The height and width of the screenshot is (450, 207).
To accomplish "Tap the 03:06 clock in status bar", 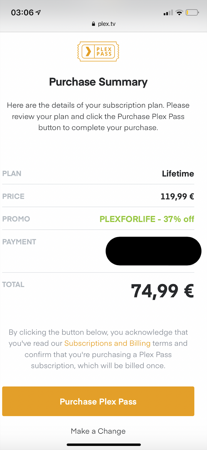I will click(22, 13).
